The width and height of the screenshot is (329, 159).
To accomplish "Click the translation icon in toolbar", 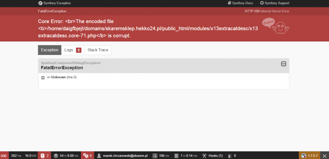I will point(86,156).
